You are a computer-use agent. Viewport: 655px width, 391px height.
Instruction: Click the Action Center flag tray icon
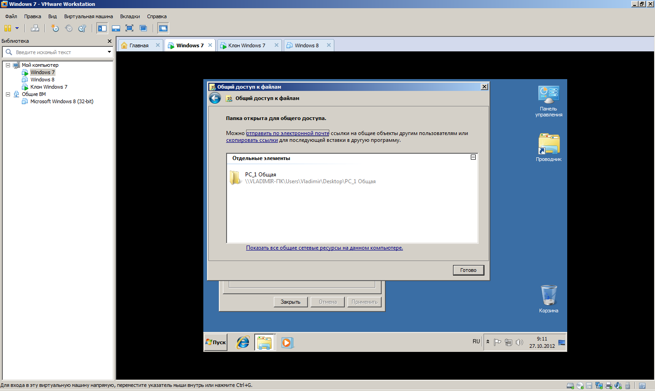tap(498, 342)
